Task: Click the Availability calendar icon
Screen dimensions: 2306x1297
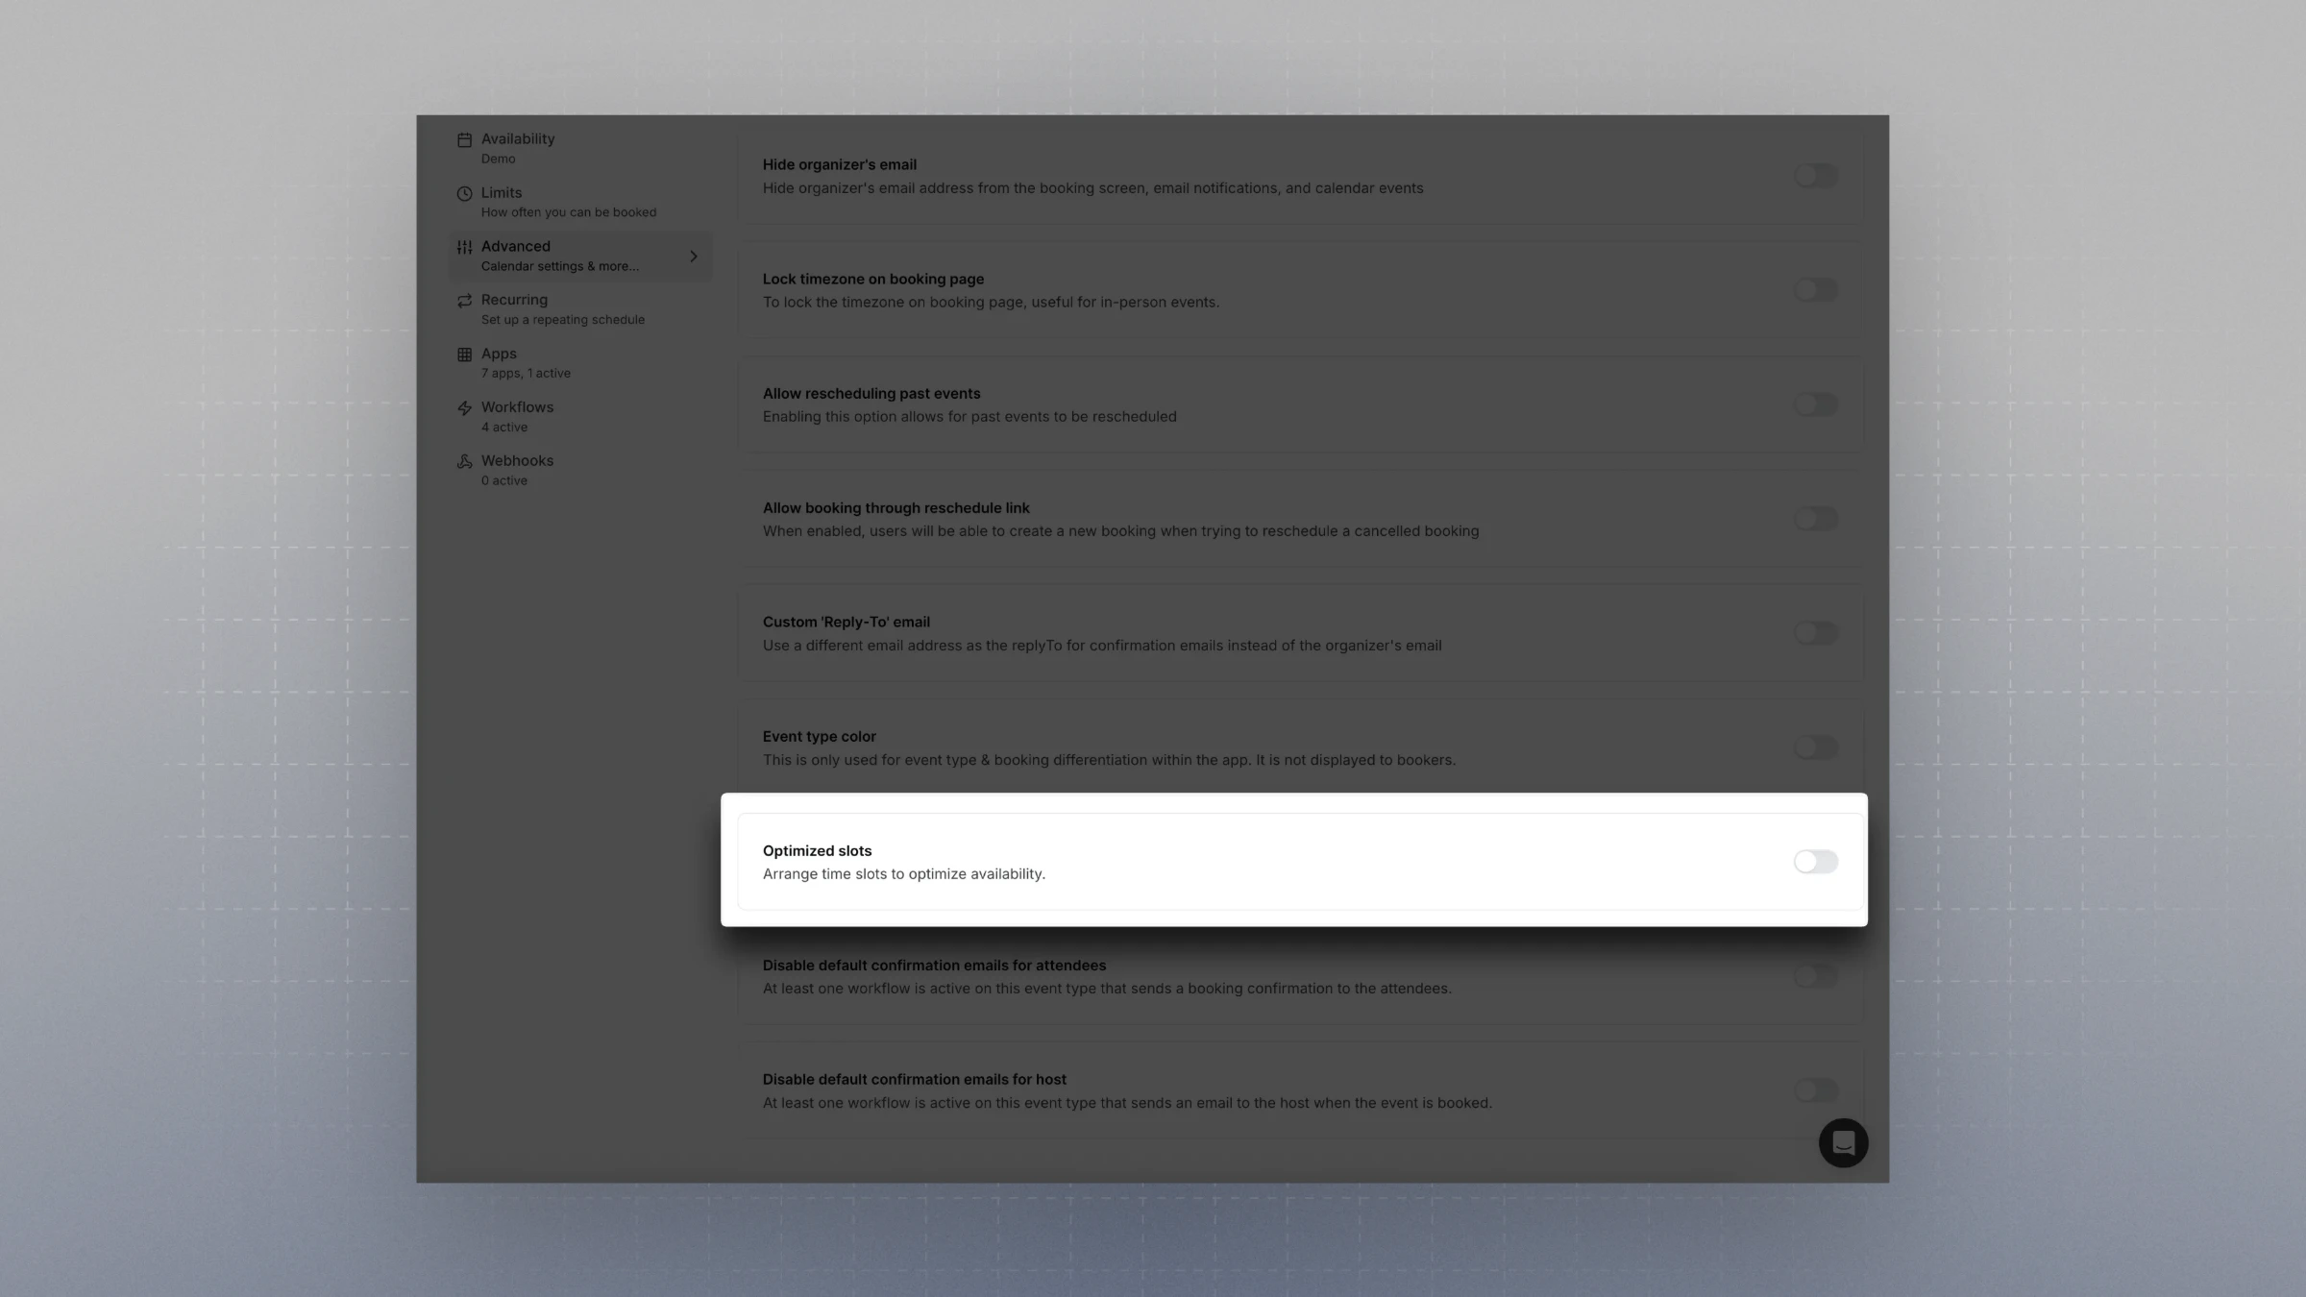Action: [x=464, y=139]
